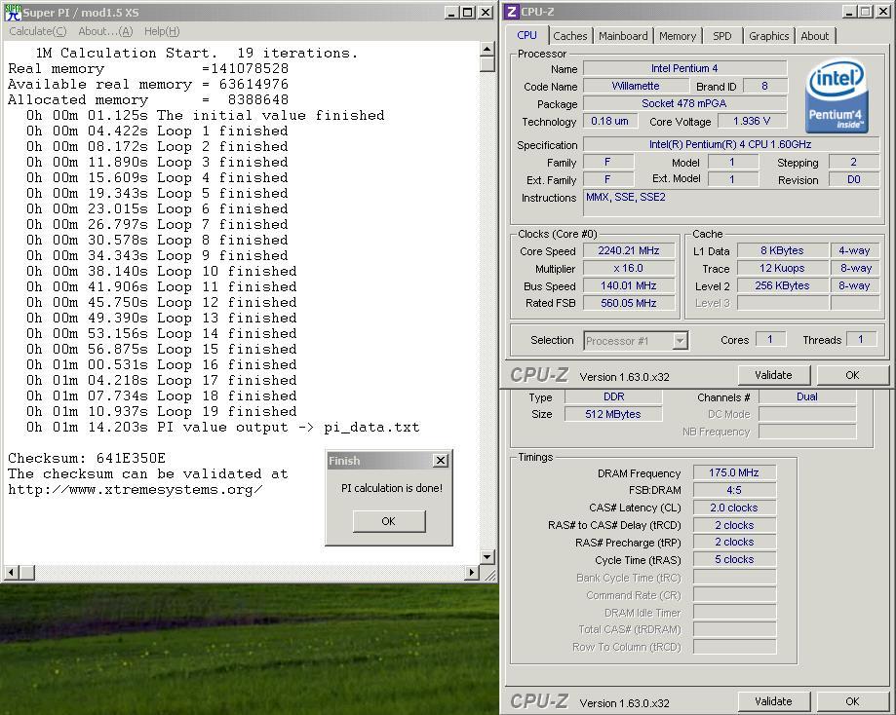
Task: Click Super PI horizontal scrollbar left arrow
Action: pos(12,572)
